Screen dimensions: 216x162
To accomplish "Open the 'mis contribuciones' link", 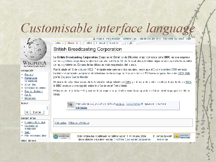I will (x=173, y=39).
